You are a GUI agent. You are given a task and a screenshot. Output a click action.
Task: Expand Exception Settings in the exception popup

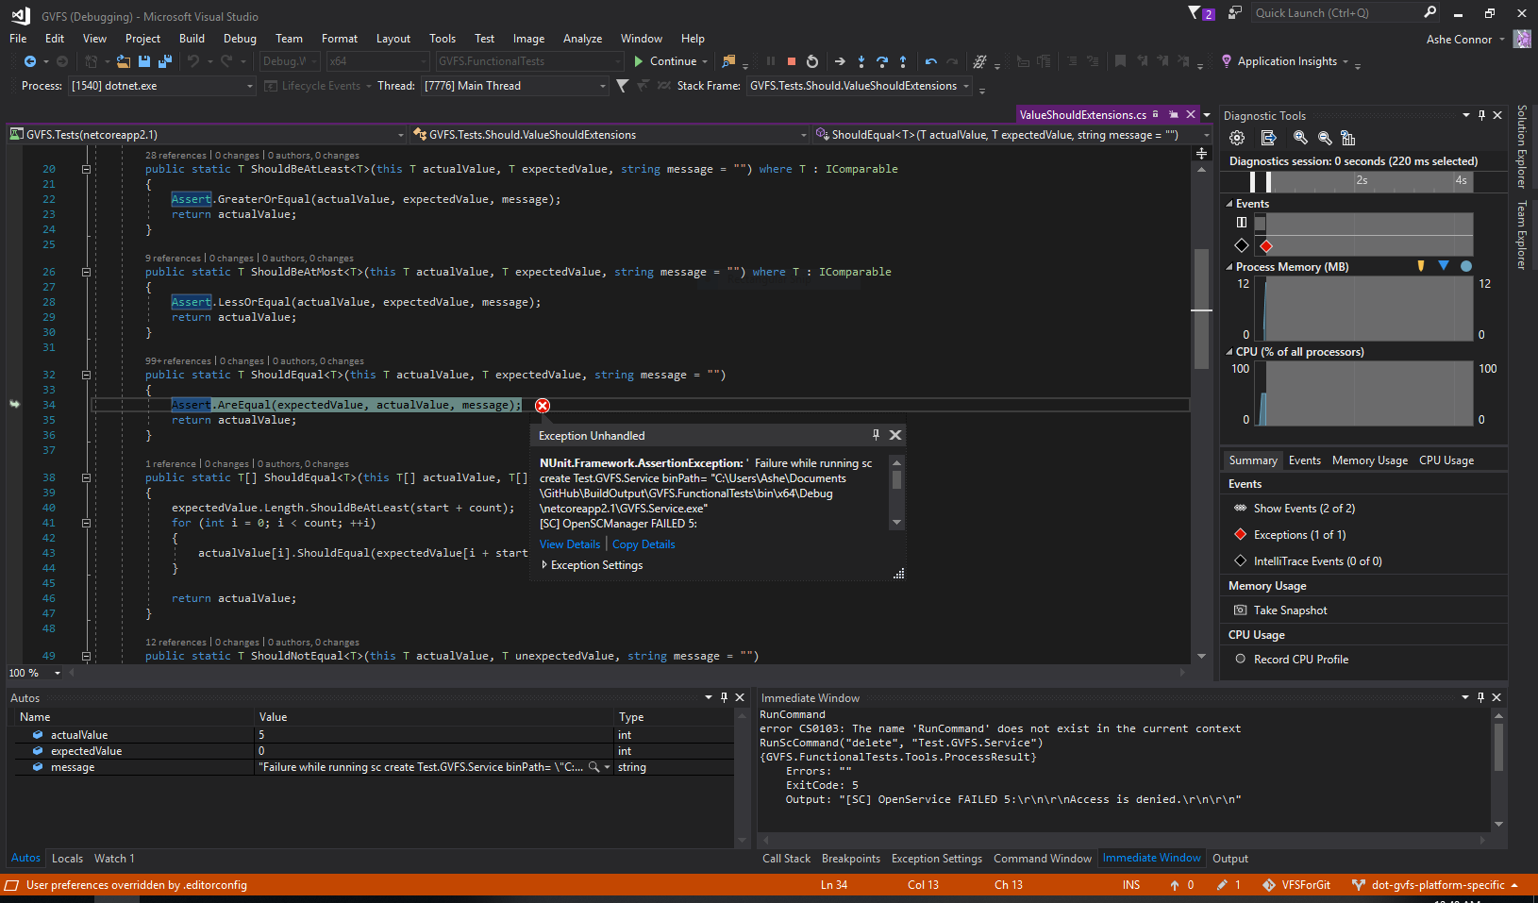[544, 565]
